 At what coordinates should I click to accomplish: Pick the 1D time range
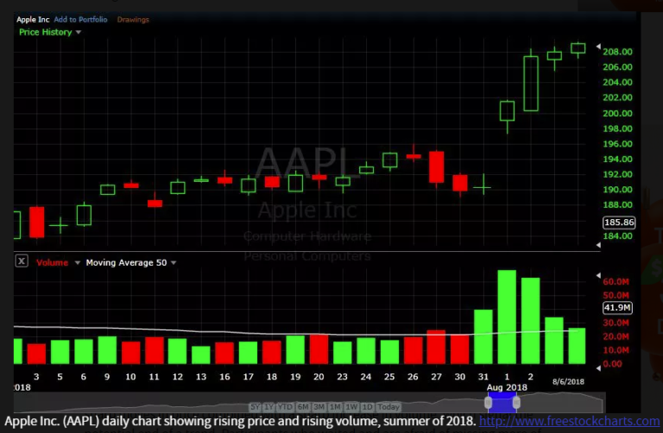[367, 406]
